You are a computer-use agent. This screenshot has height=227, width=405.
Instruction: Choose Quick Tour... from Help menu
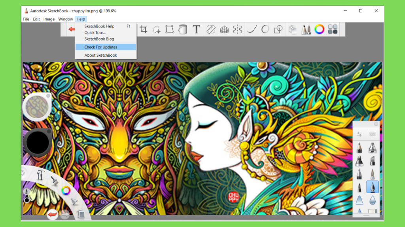(x=106, y=33)
